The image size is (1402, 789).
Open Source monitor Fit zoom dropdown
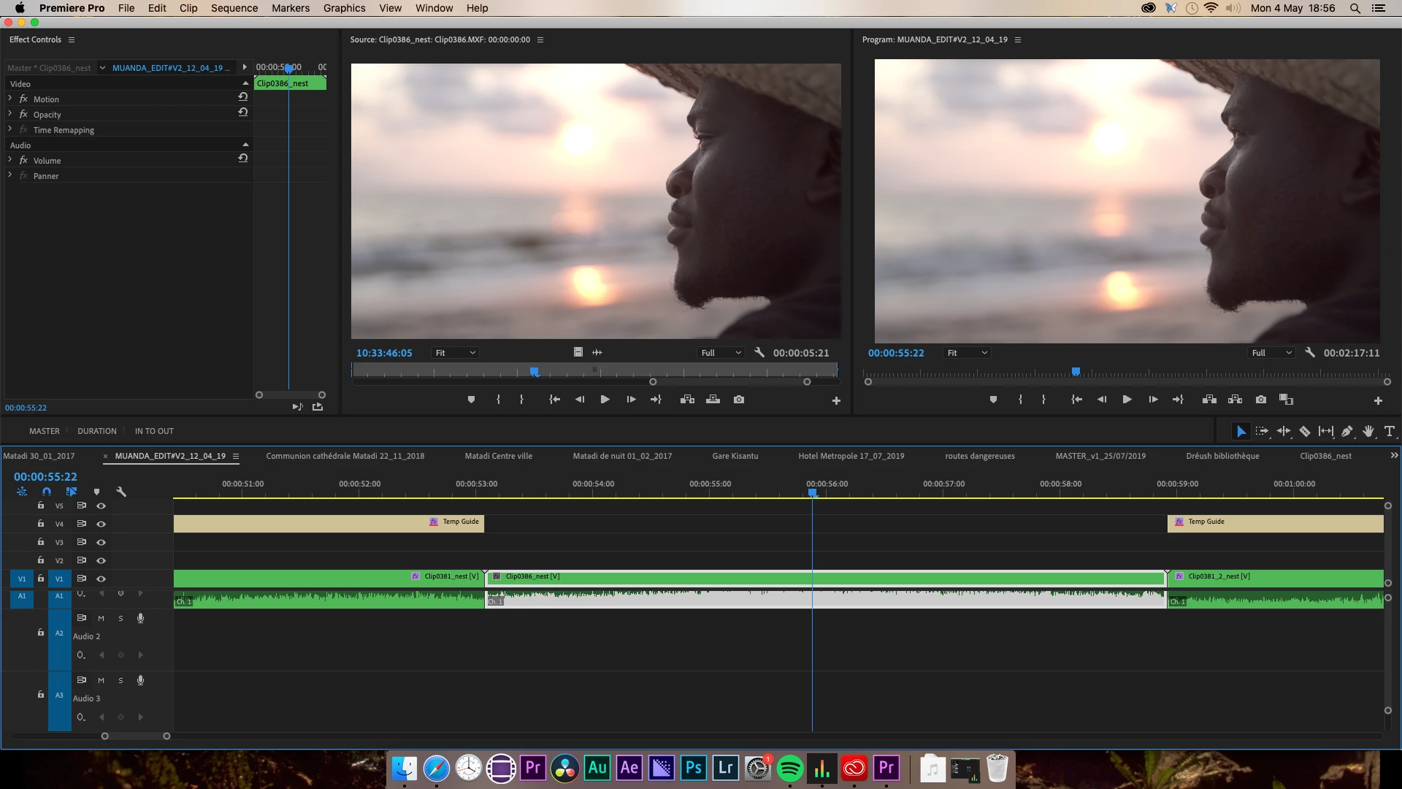(455, 353)
